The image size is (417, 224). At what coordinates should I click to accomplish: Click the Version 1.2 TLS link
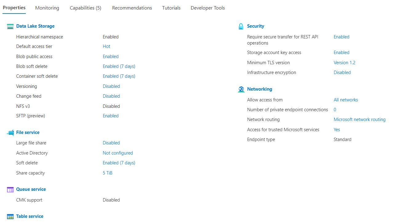(x=344, y=62)
